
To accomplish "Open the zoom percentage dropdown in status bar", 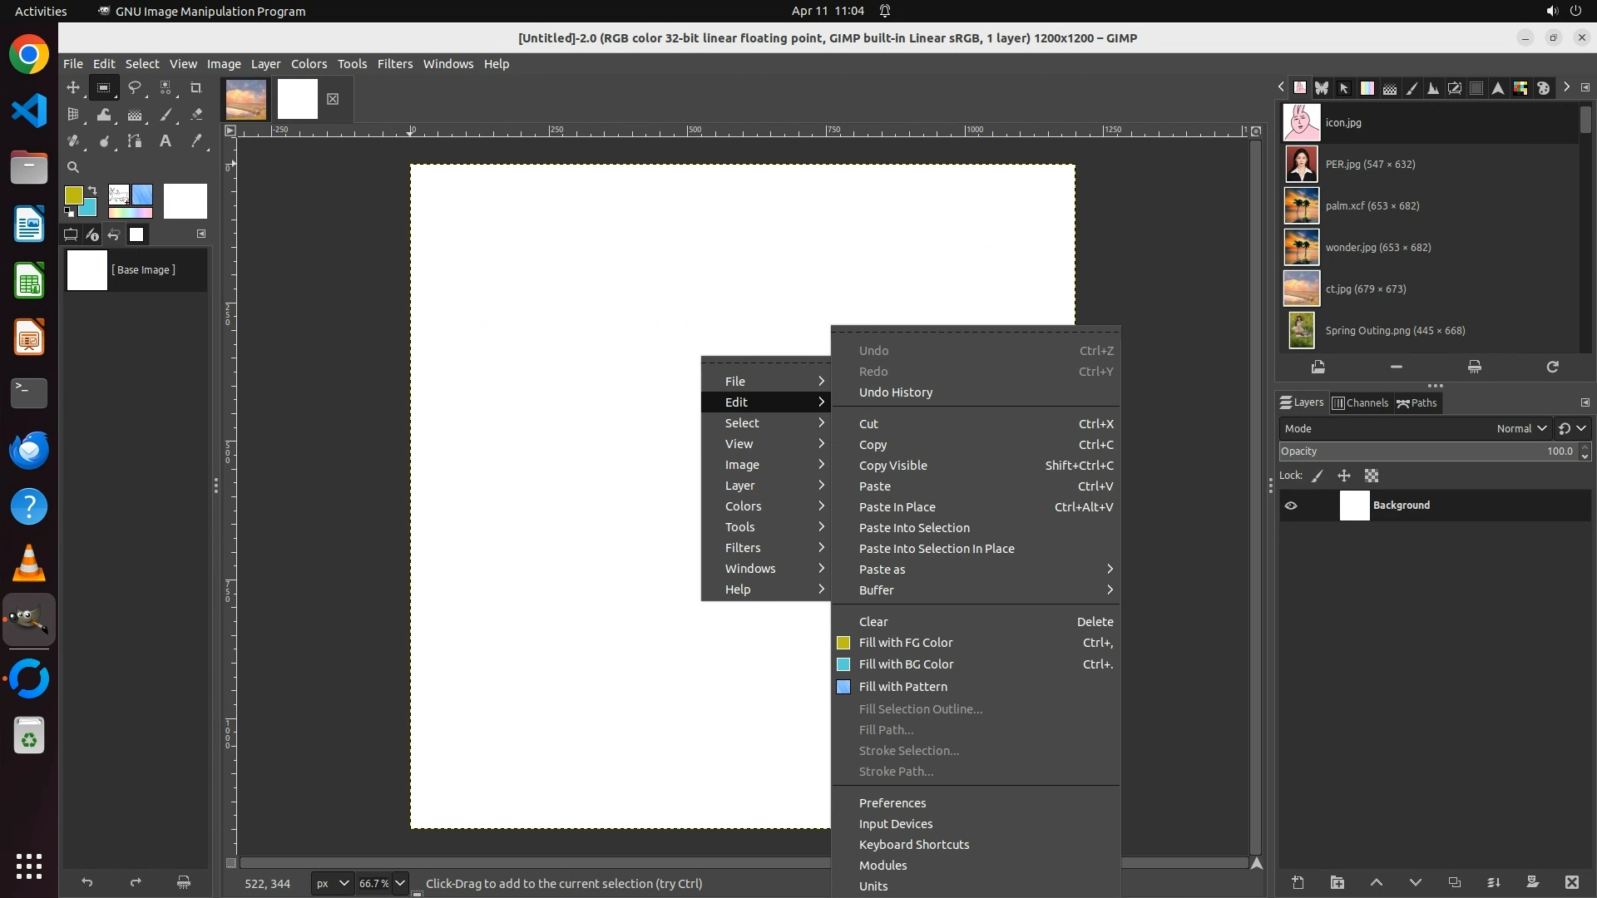I will coord(400,883).
